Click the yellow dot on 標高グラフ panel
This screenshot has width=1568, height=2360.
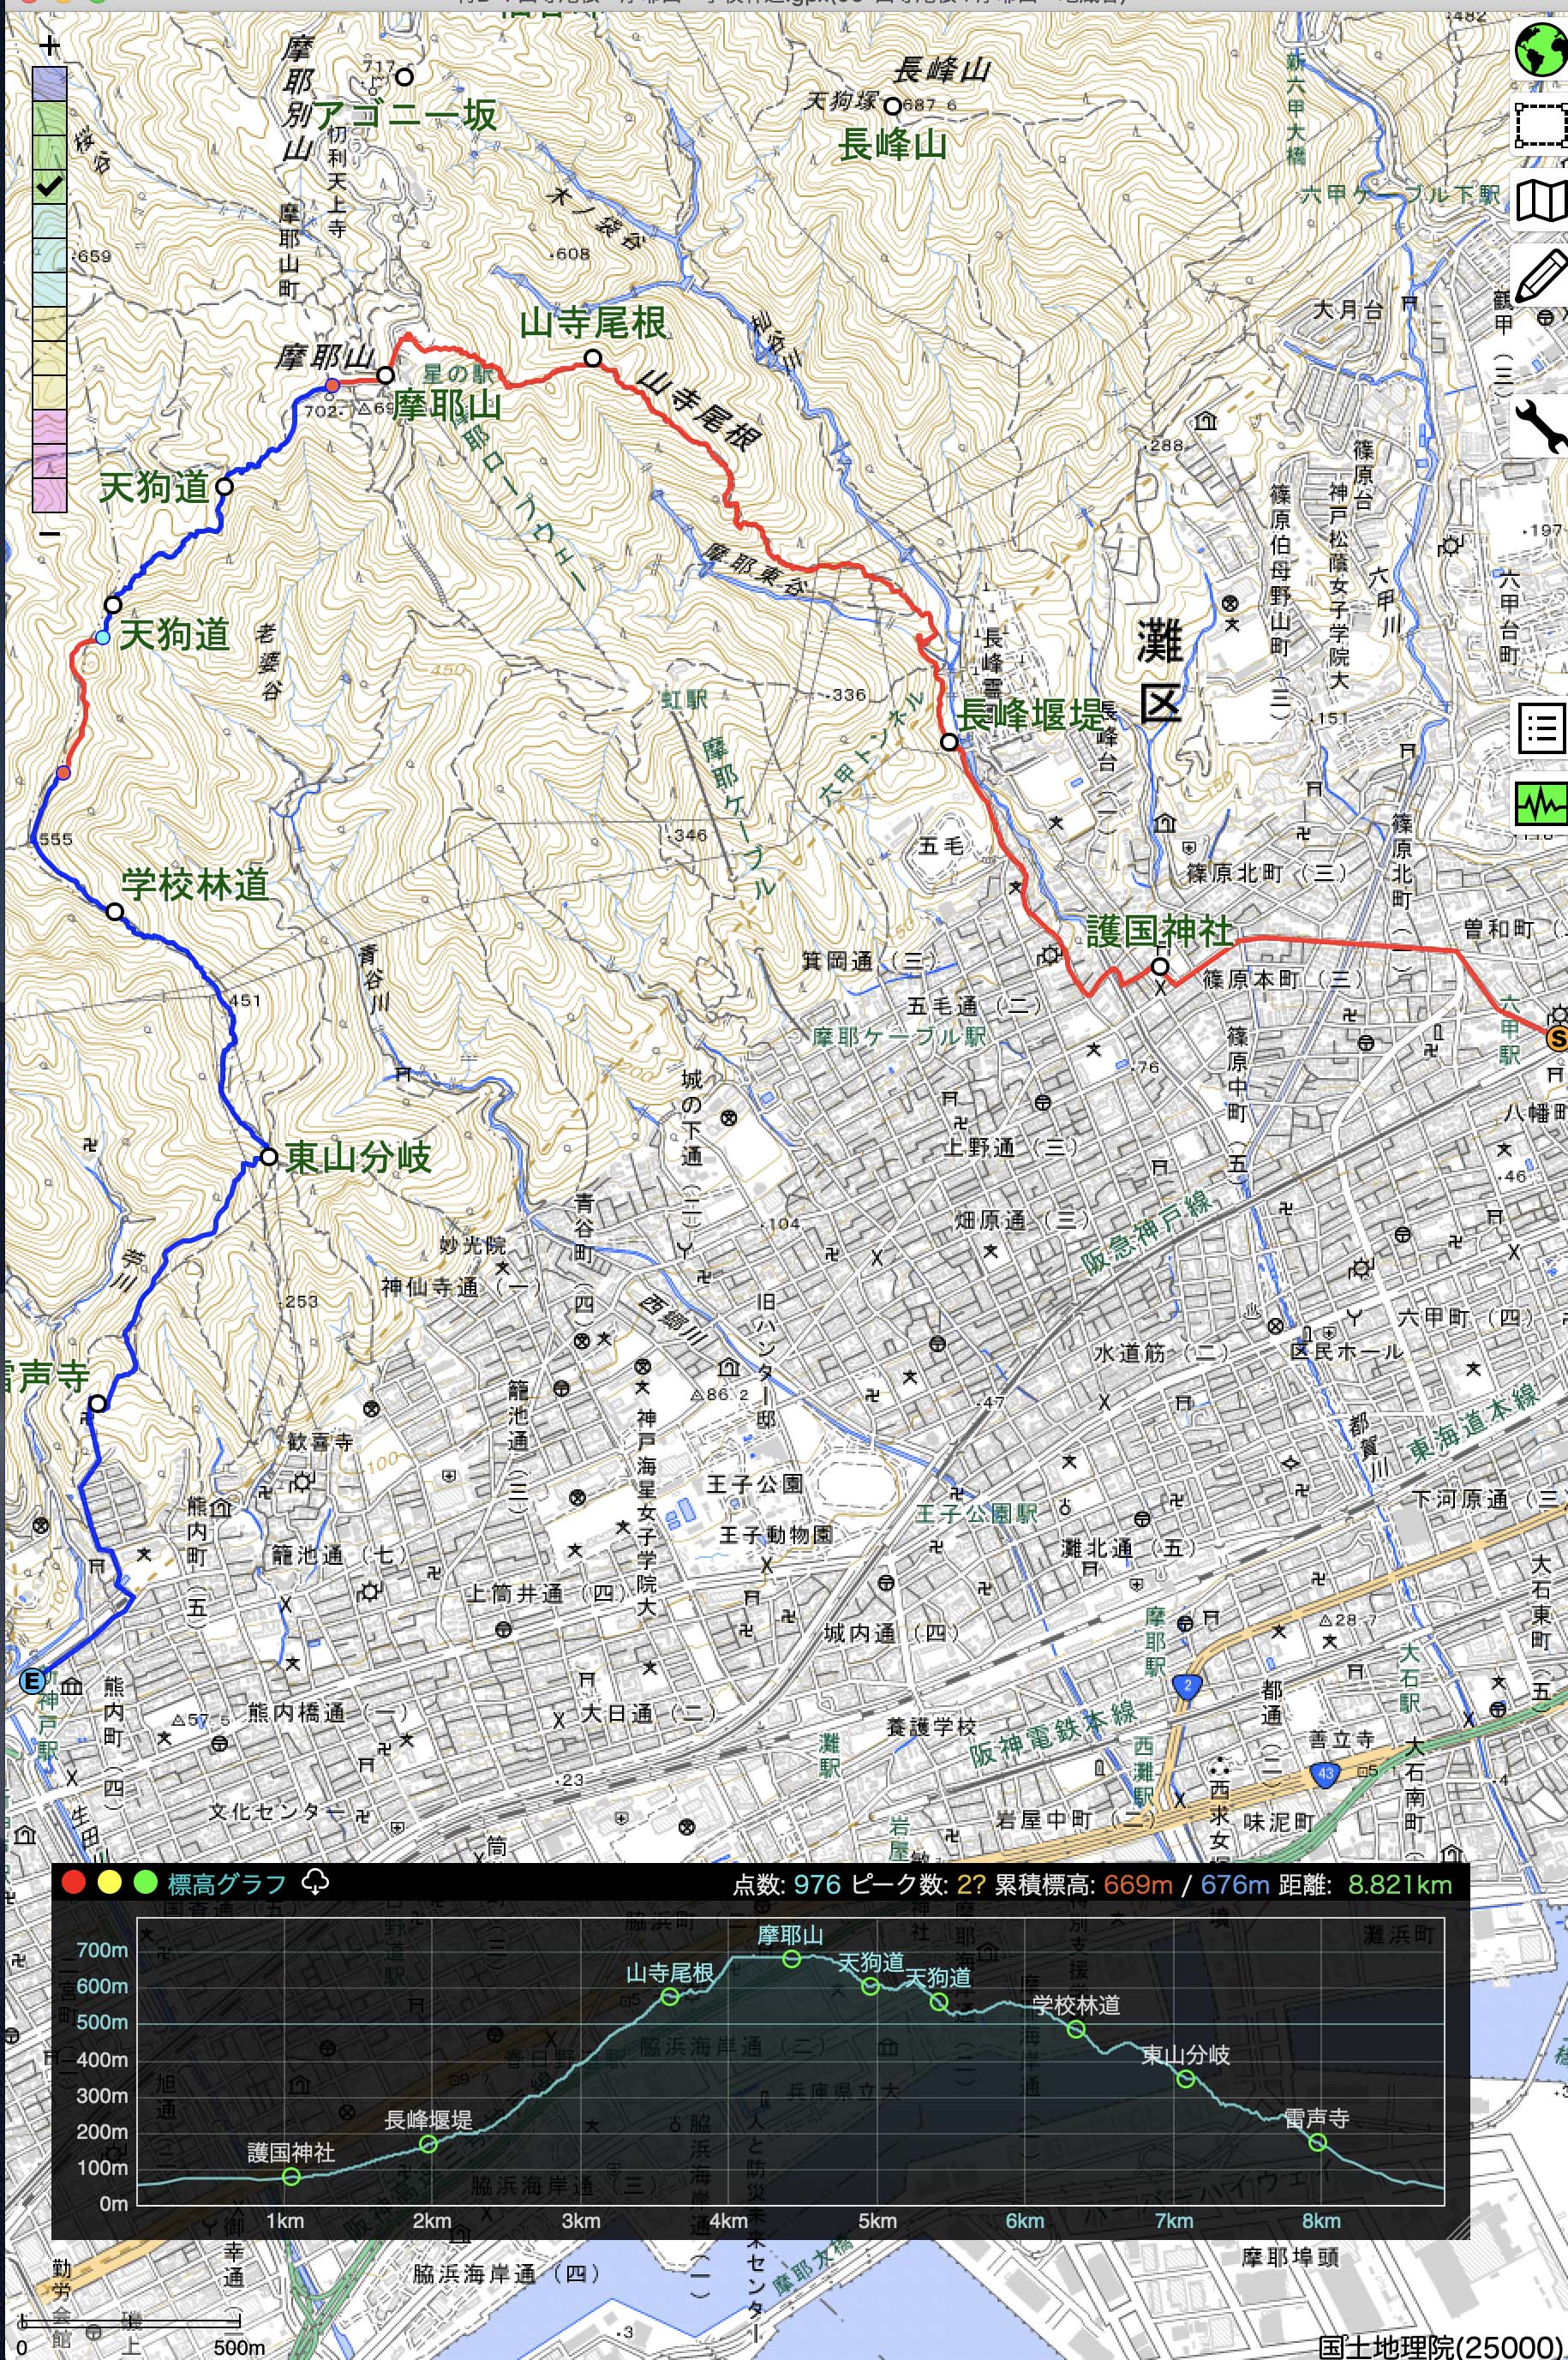point(110,1883)
